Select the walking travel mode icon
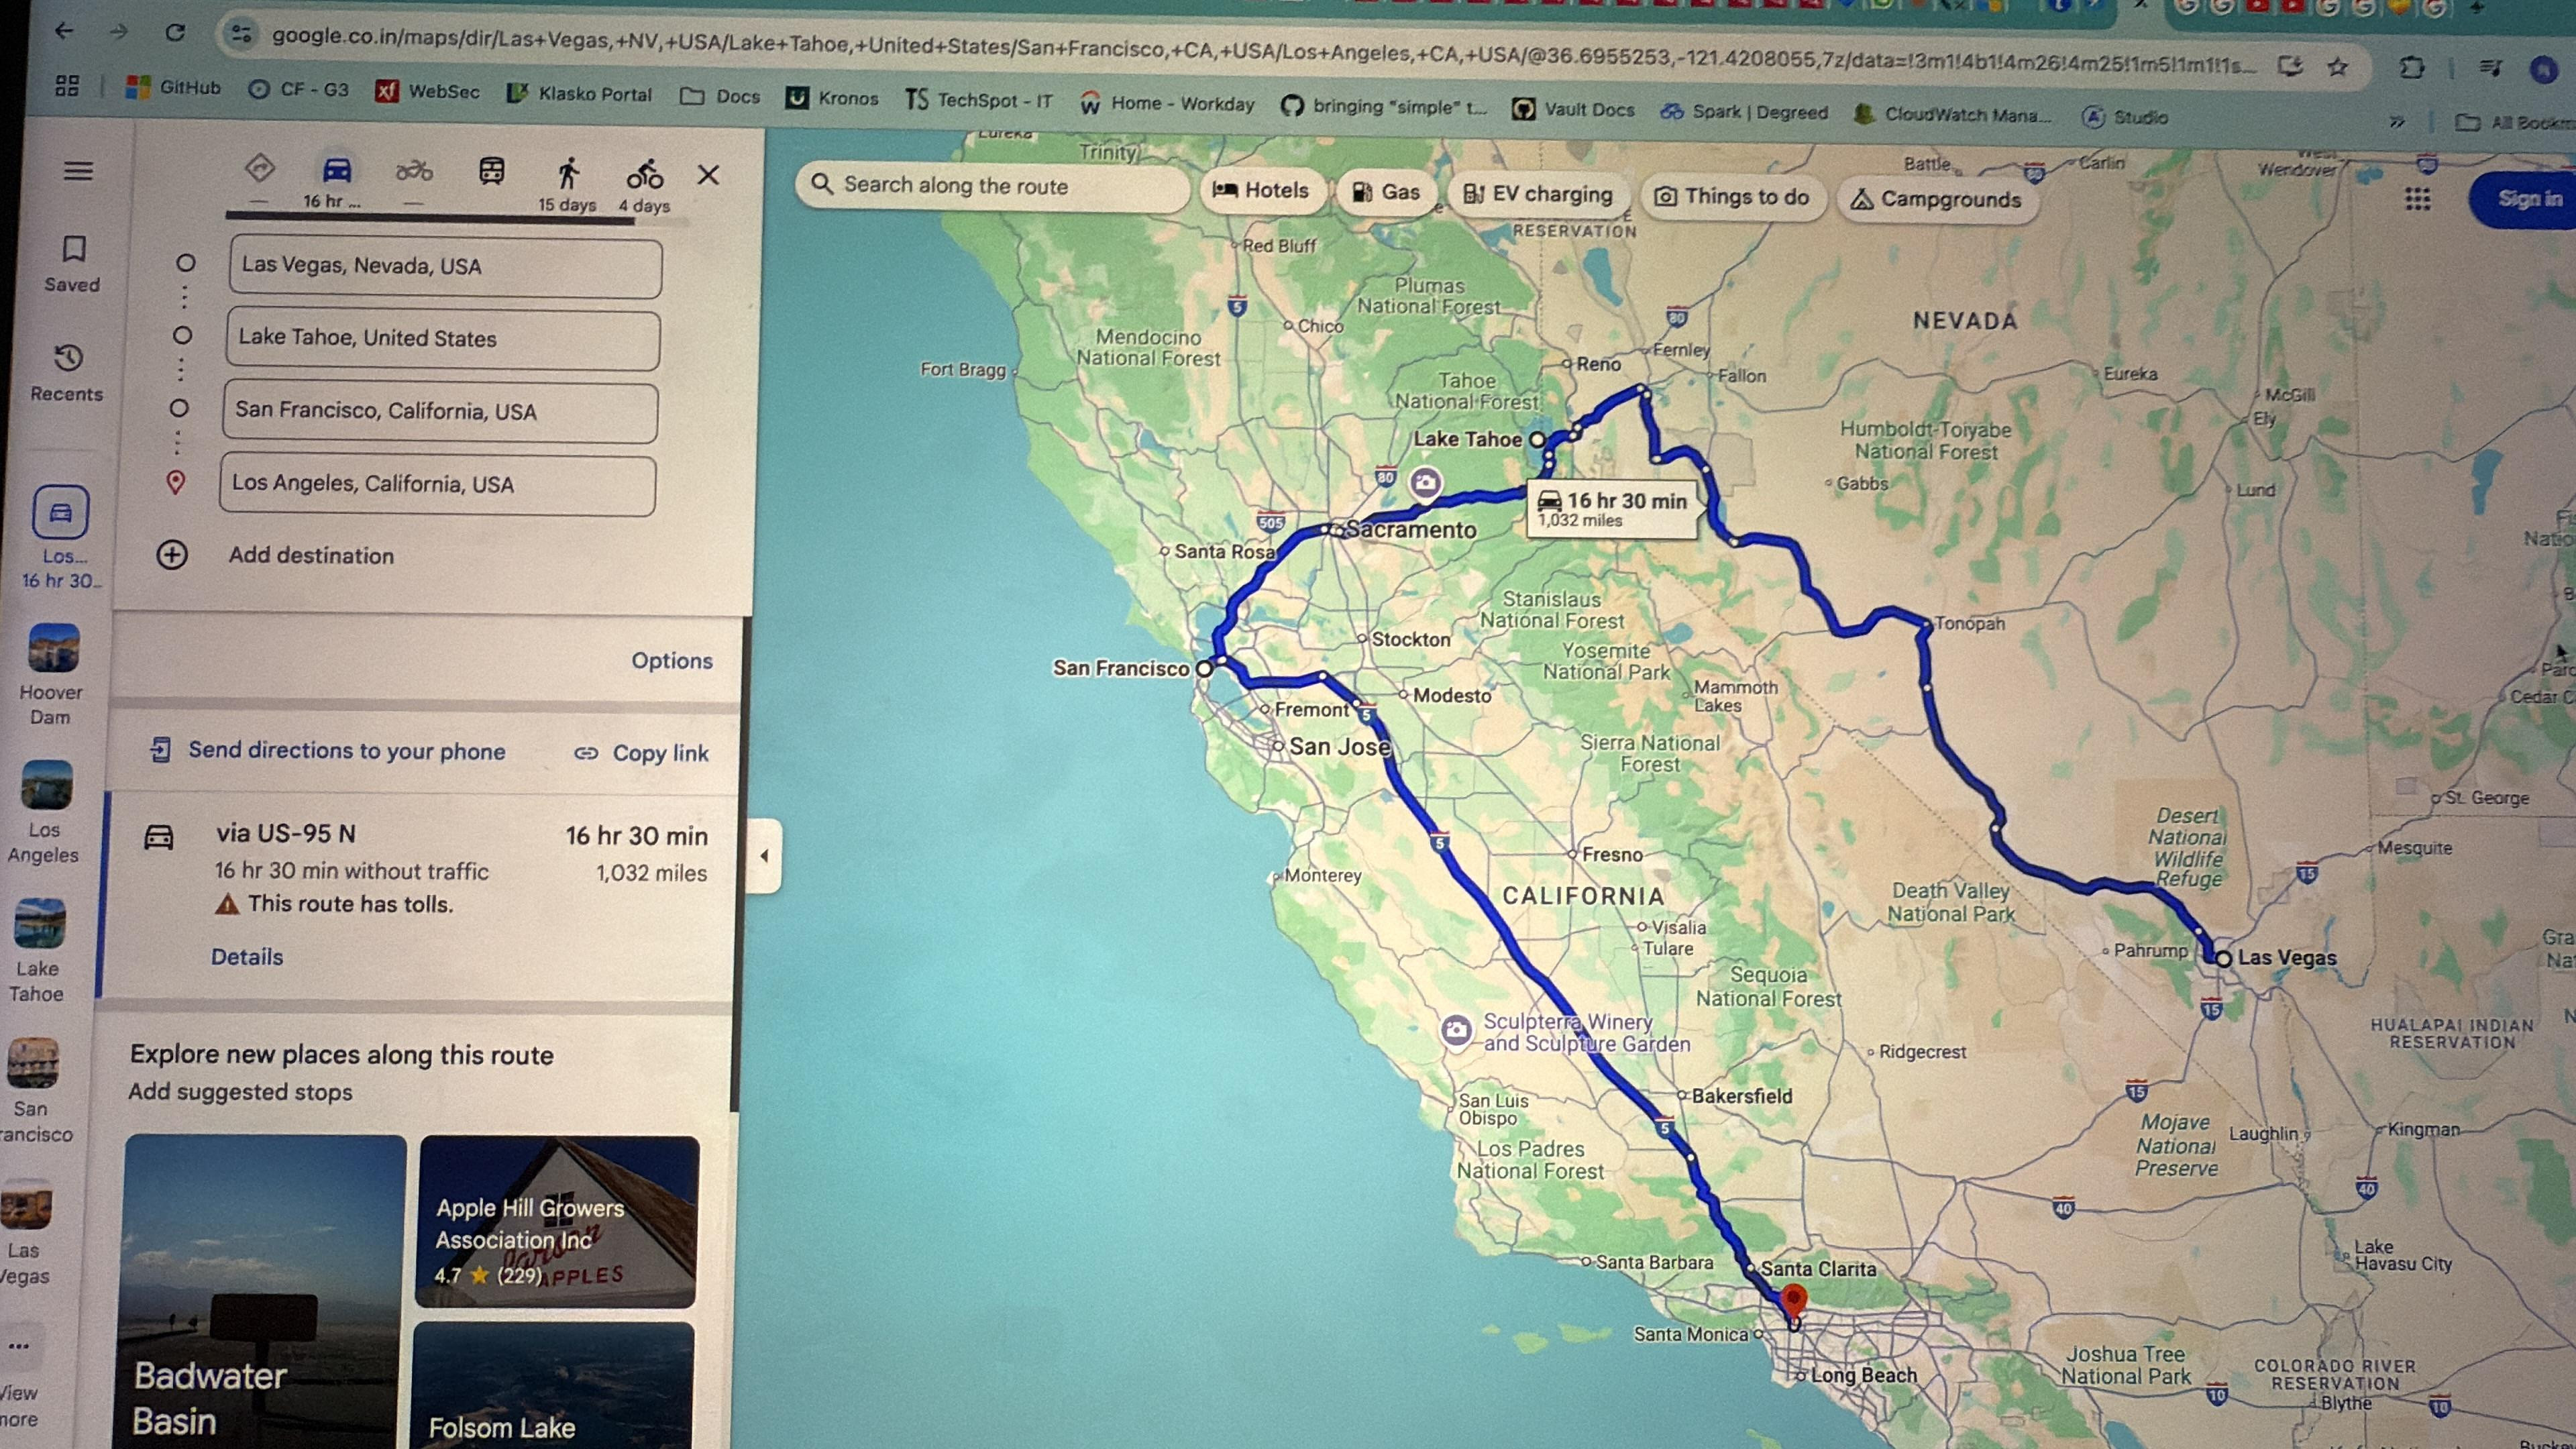The height and width of the screenshot is (1449, 2576). tap(568, 173)
